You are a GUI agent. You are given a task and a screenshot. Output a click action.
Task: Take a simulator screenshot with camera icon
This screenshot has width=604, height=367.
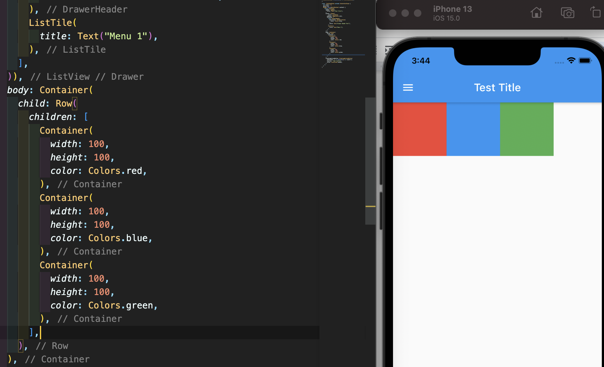(567, 13)
